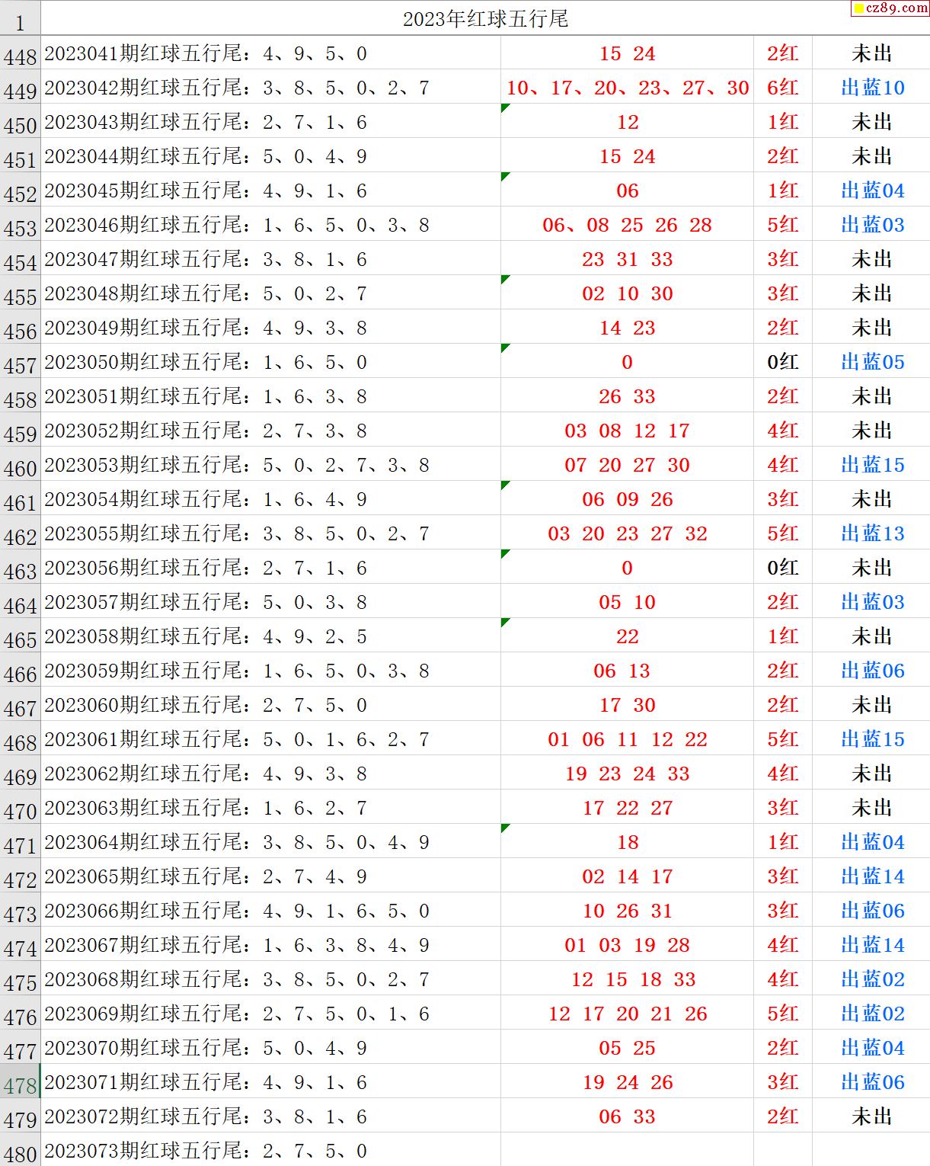Image resolution: width=930 pixels, height=1166 pixels.
Task: Click the cz89.com watermark link
Action: tap(890, 8)
